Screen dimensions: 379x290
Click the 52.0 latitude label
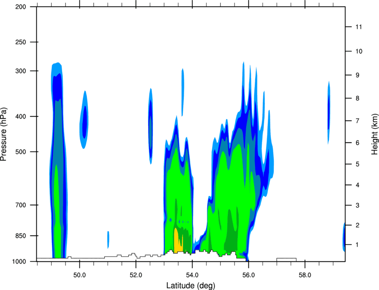(x=136, y=275)
